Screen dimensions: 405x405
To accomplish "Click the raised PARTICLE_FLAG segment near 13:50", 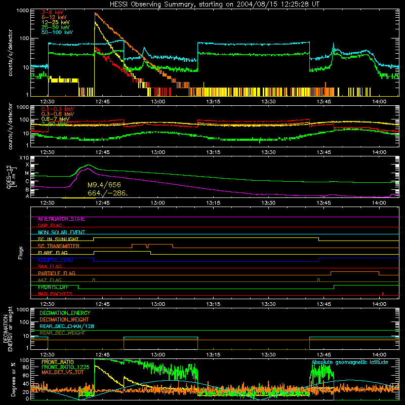I will pyautogui.click(x=355, y=272).
